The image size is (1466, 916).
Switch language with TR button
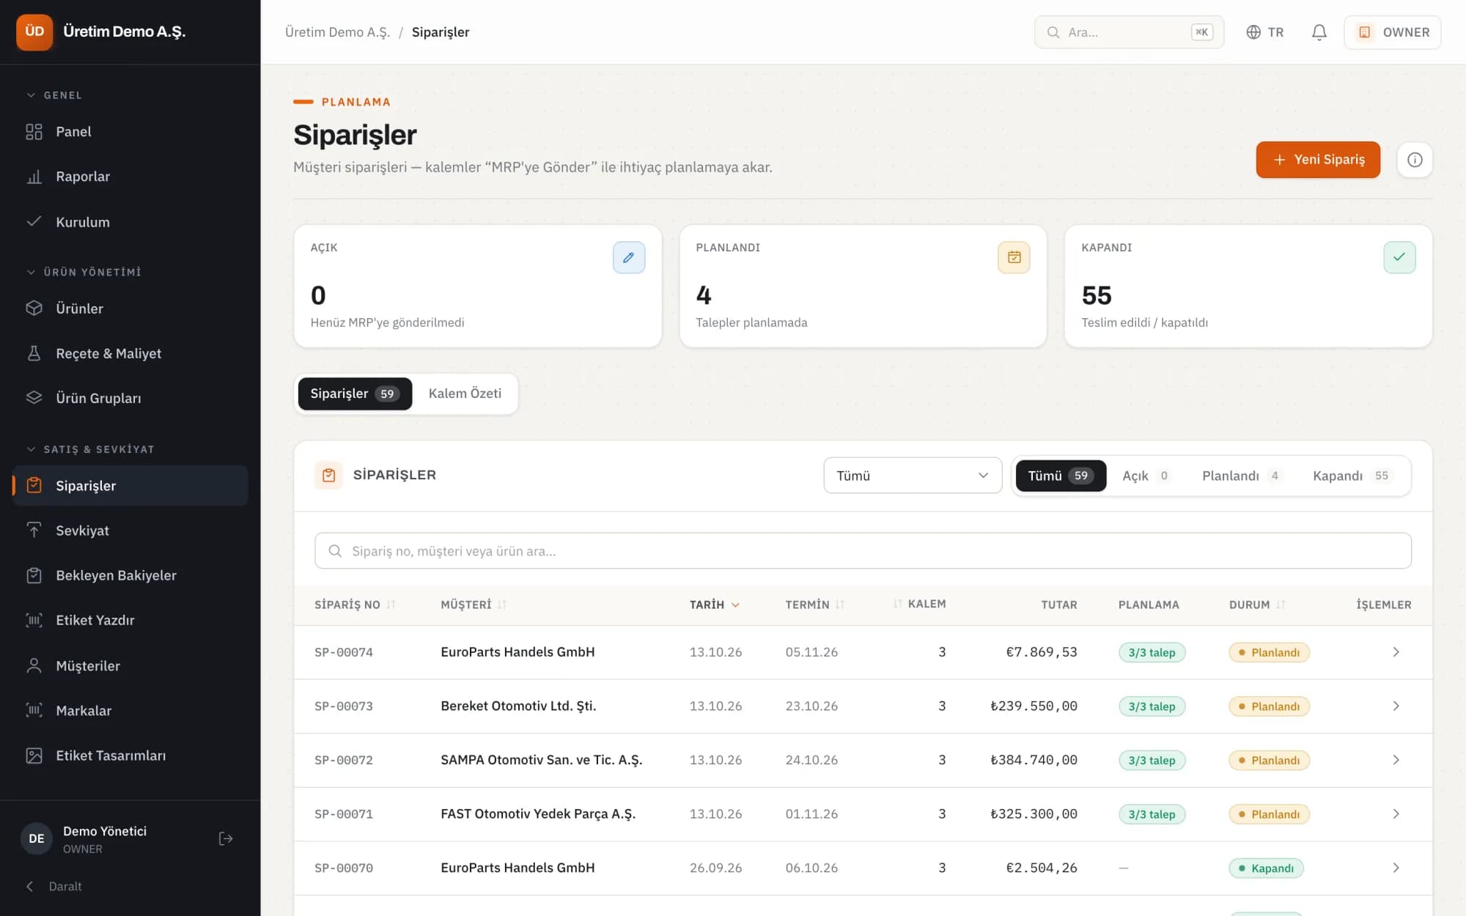(x=1264, y=32)
